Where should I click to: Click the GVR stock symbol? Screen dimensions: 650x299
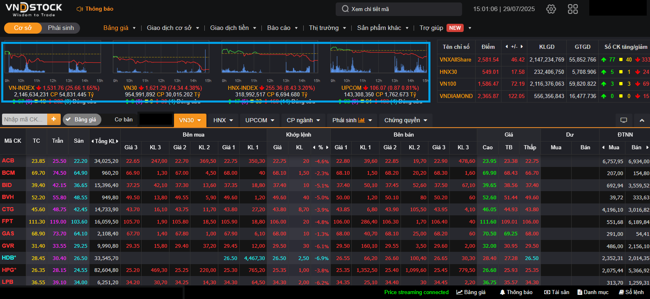[8, 246]
